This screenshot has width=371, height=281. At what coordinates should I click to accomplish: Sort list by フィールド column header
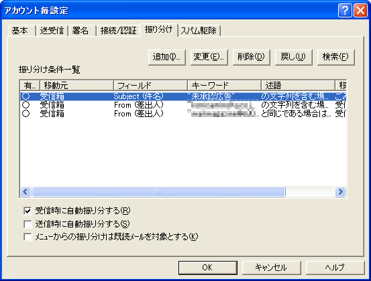[150, 86]
